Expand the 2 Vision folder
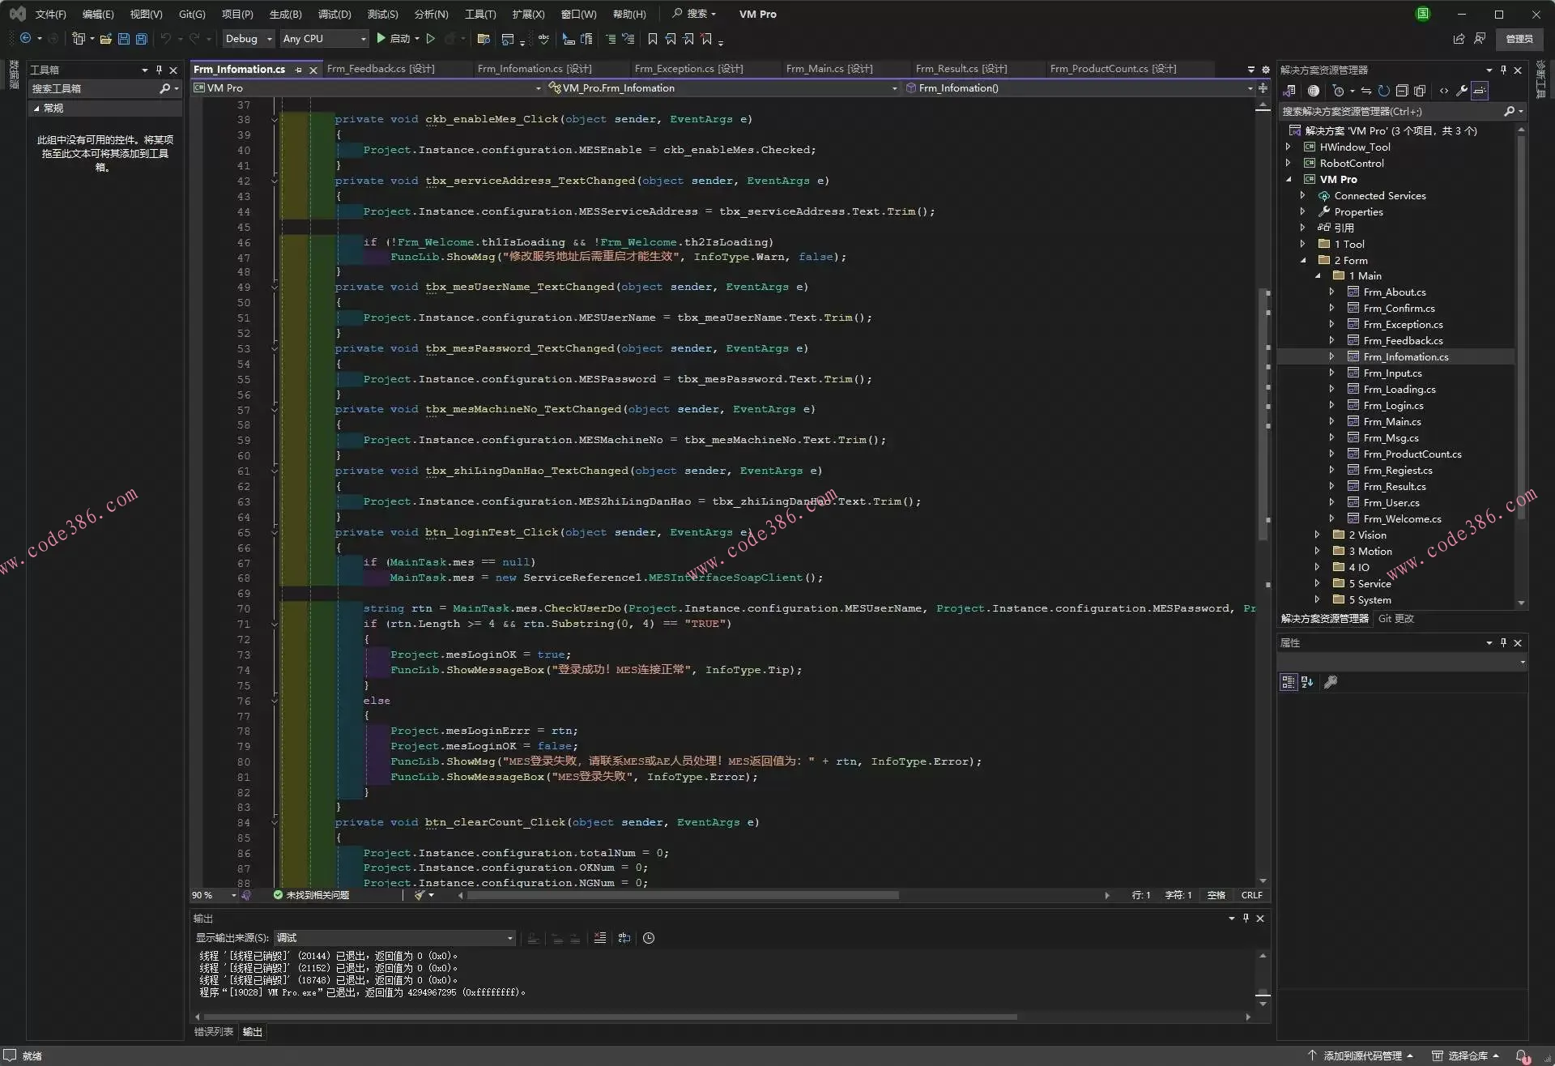The image size is (1555, 1066). [1317, 535]
